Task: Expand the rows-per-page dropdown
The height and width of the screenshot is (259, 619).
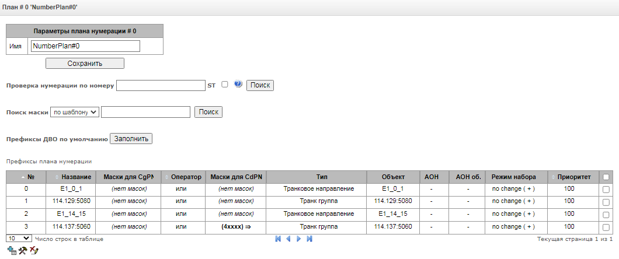Action: click(x=19, y=239)
